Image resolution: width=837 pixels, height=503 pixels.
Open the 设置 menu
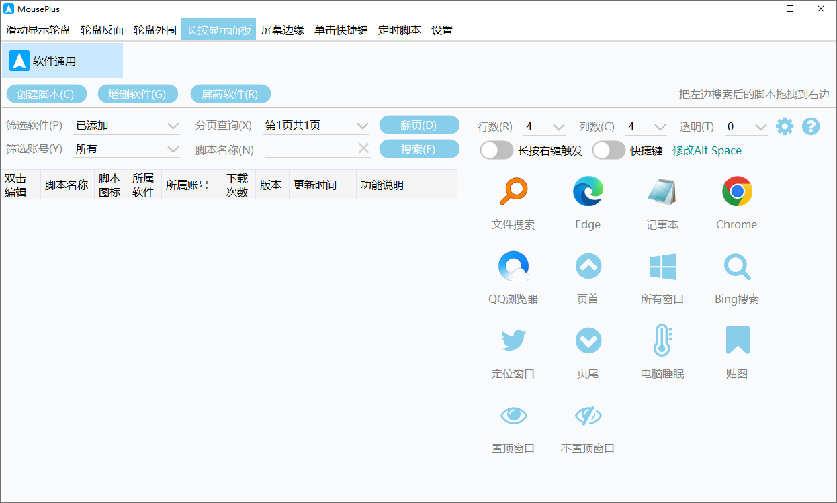tap(442, 30)
